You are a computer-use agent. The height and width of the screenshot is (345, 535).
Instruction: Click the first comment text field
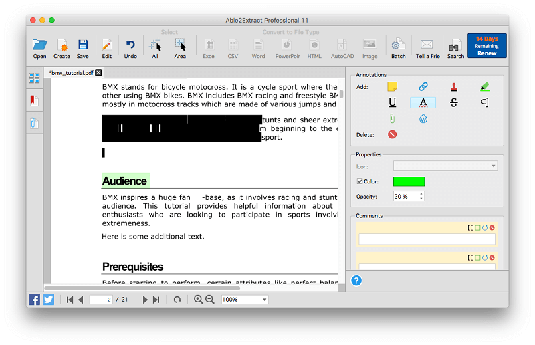tap(427, 239)
